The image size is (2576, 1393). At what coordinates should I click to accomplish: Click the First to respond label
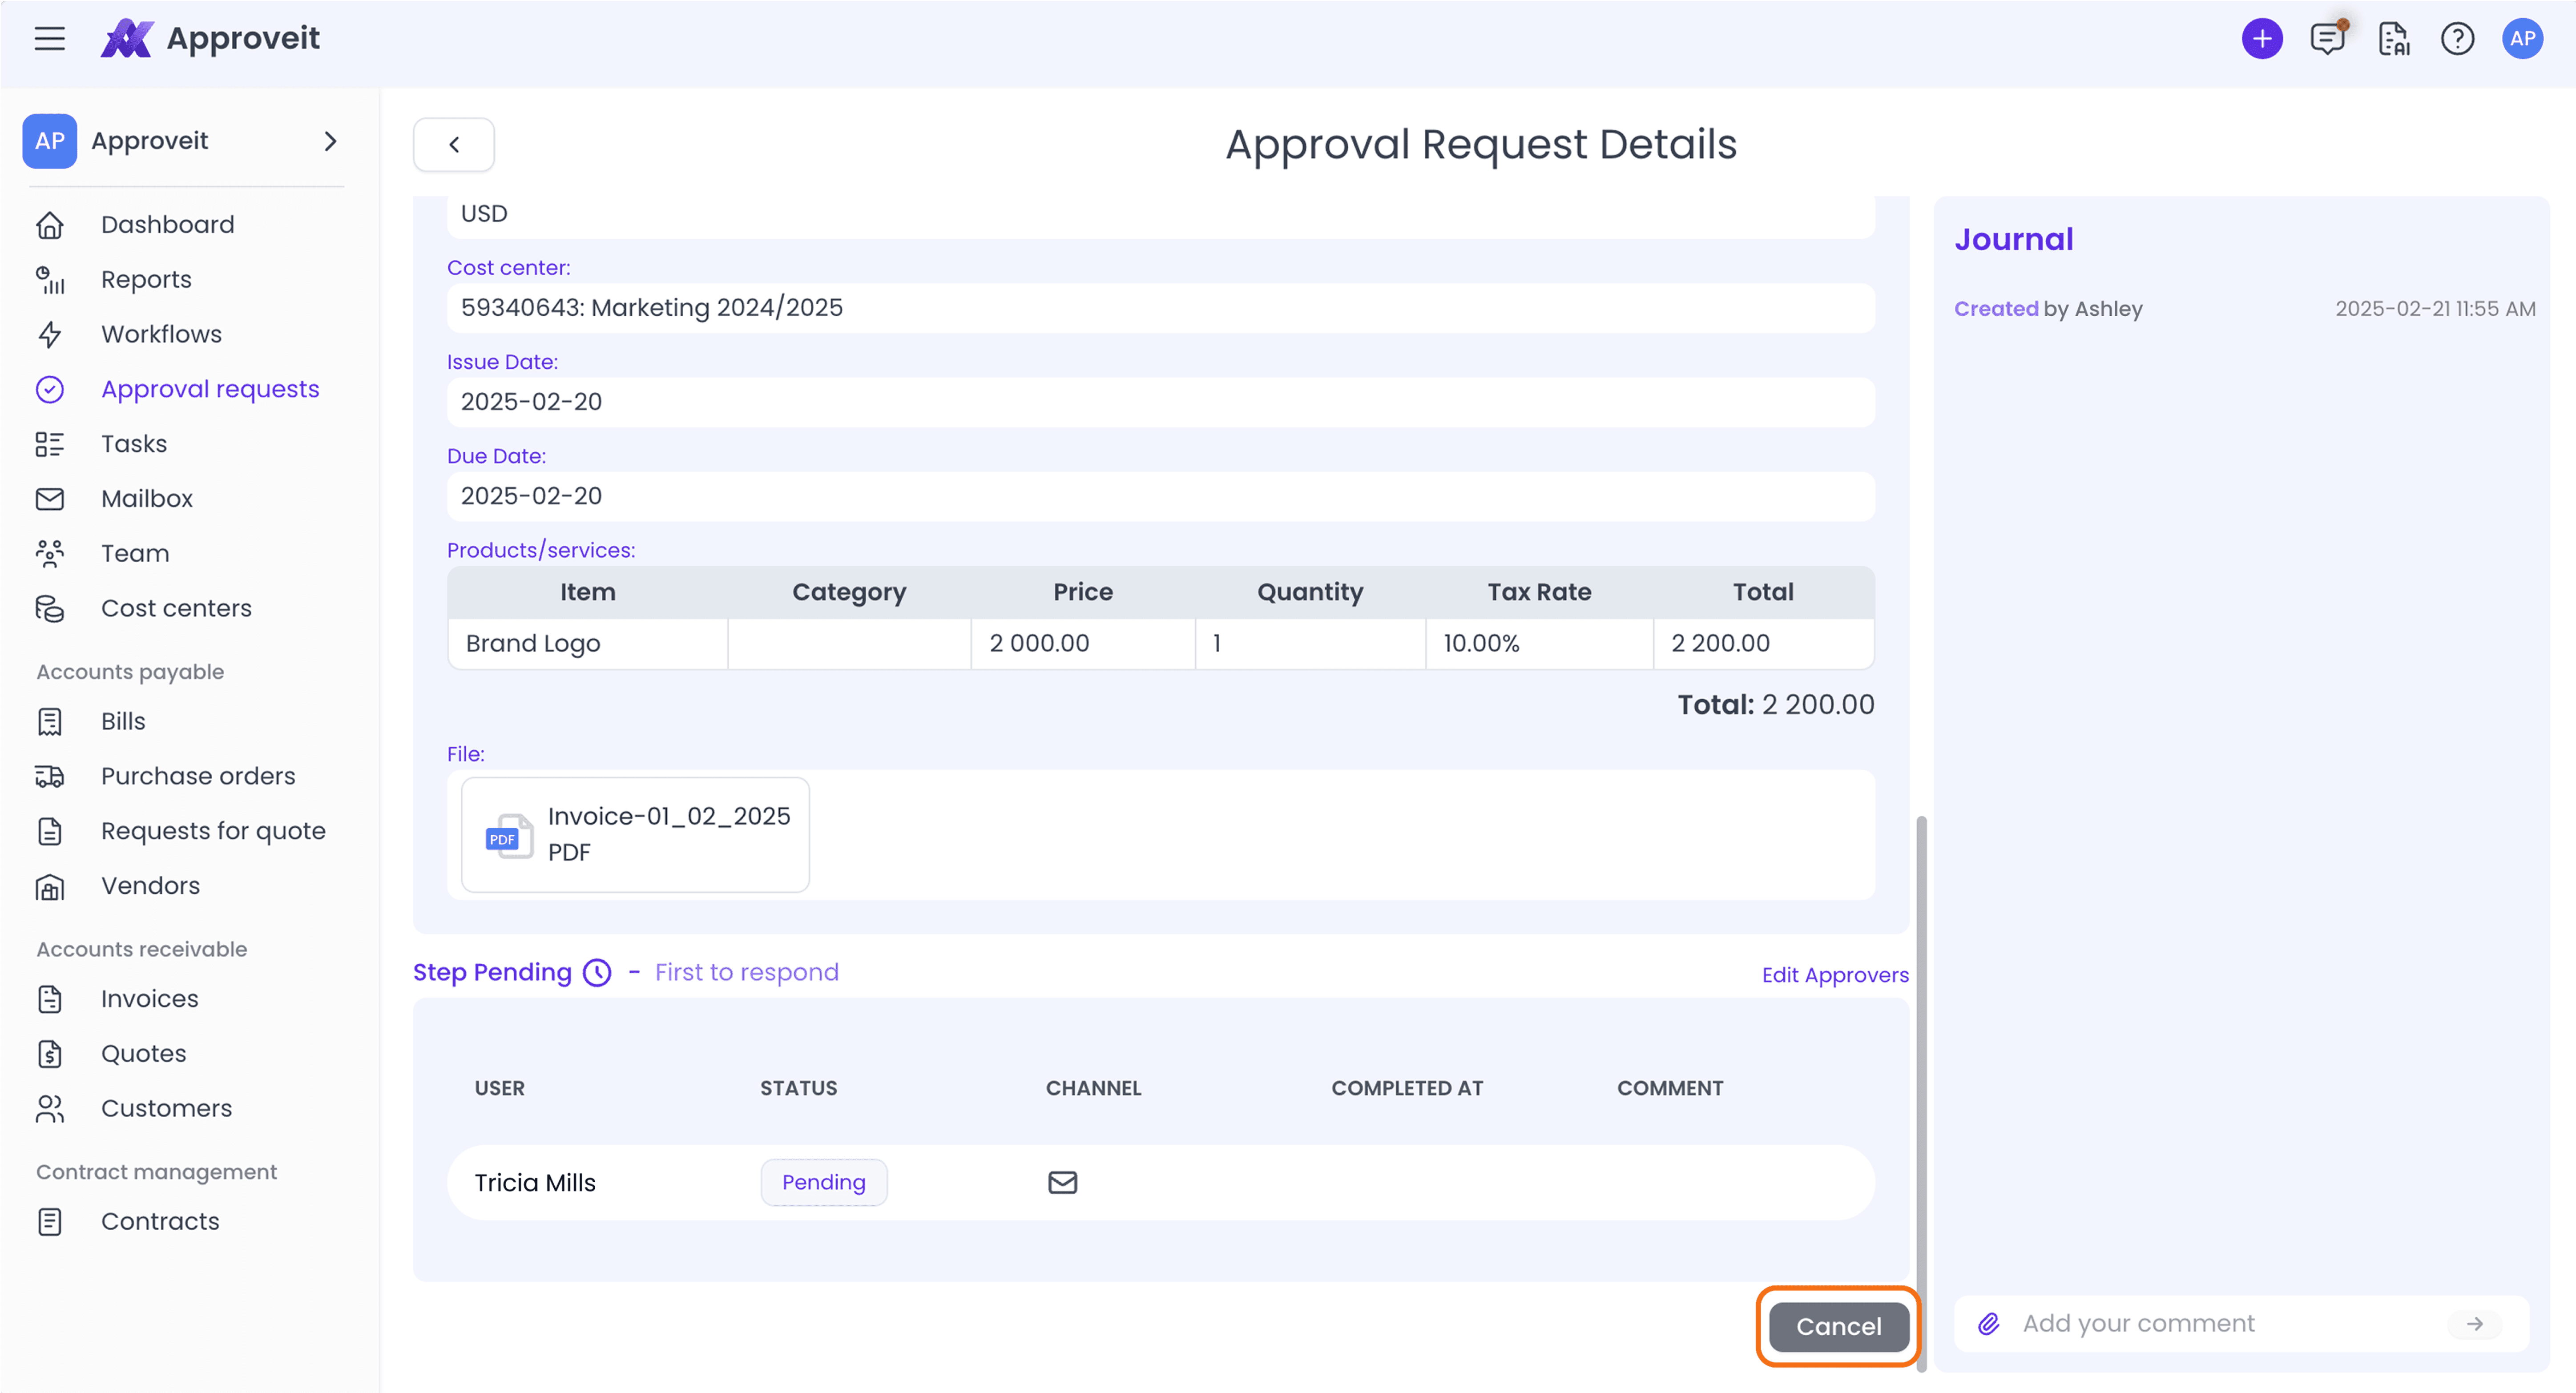tap(747, 973)
